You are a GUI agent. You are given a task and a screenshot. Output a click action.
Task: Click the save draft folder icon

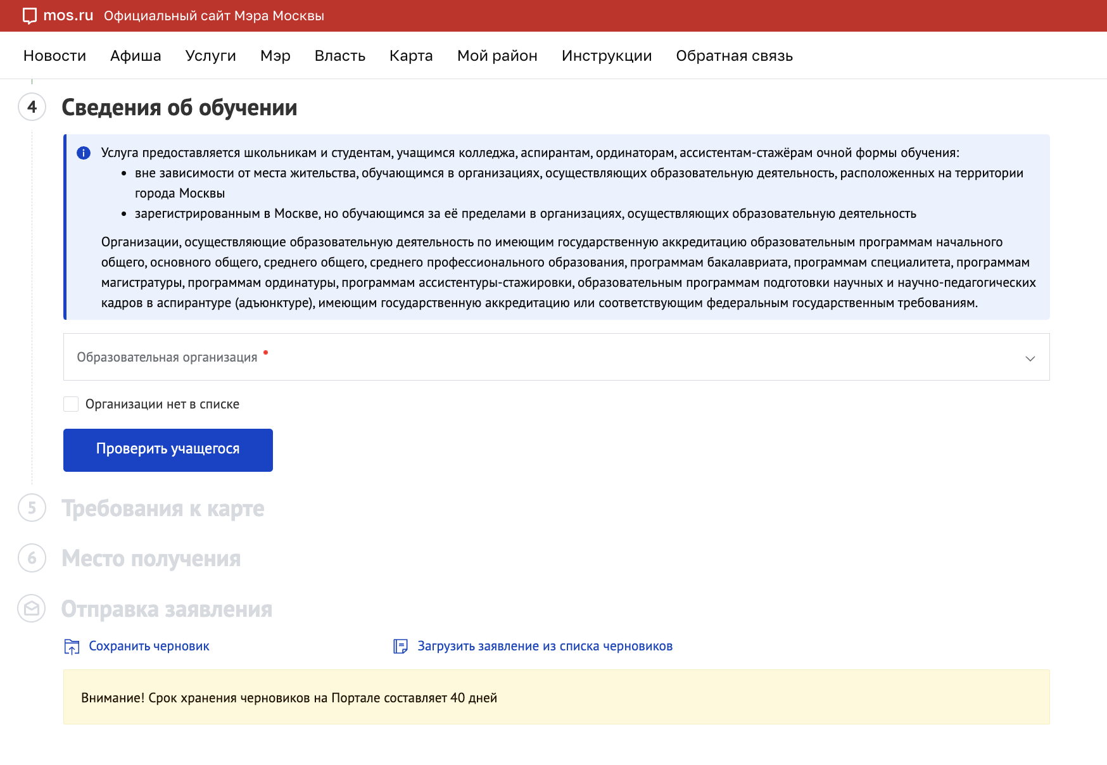tap(72, 647)
